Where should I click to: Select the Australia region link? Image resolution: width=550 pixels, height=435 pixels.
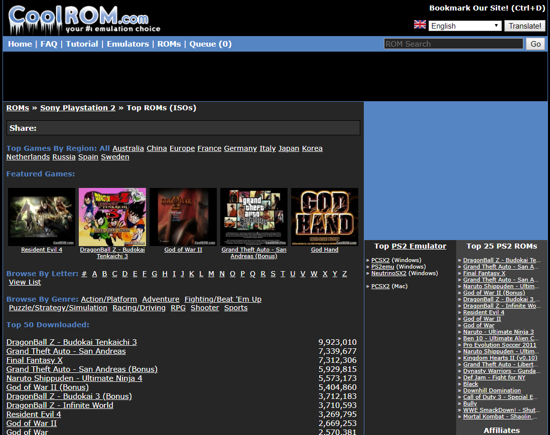(128, 148)
